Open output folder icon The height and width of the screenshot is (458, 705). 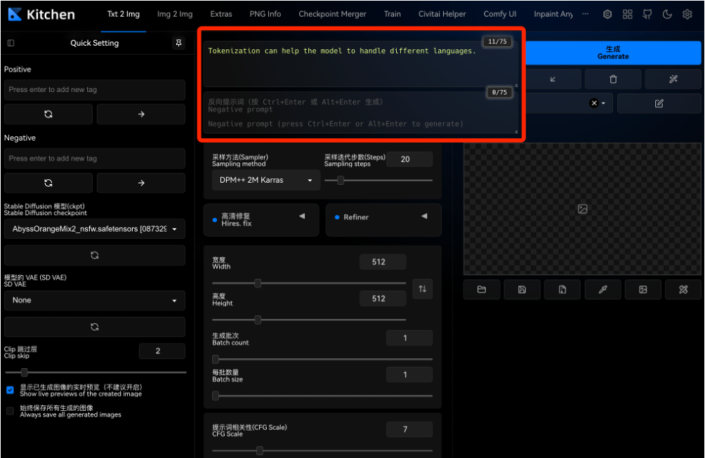click(482, 289)
